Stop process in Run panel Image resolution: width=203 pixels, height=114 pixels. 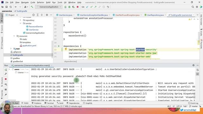click(x=6, y=79)
